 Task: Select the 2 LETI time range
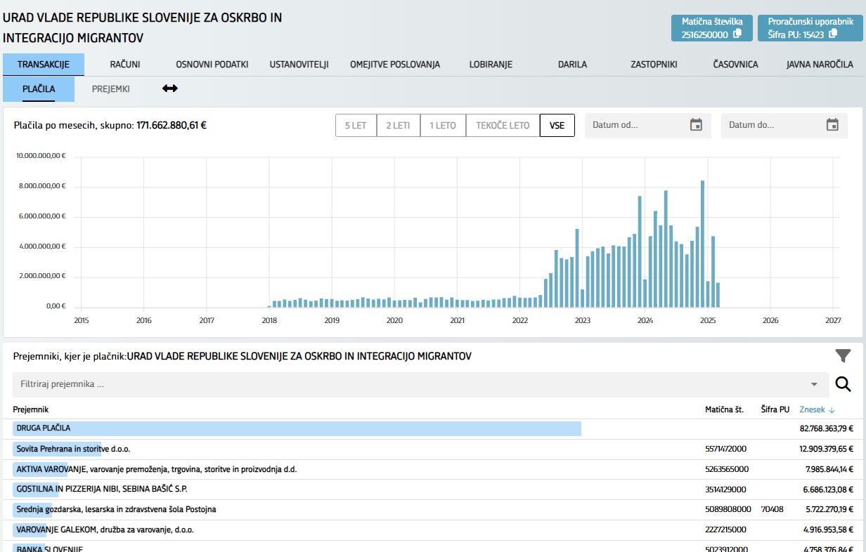[x=399, y=126]
